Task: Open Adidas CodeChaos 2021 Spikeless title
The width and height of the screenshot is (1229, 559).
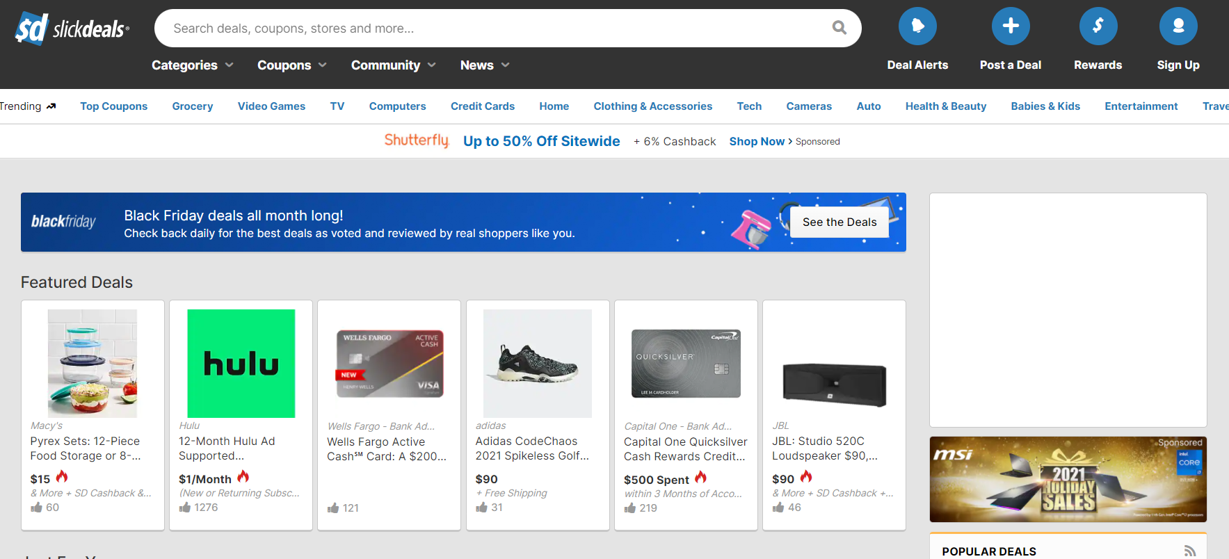Action: [x=532, y=448]
